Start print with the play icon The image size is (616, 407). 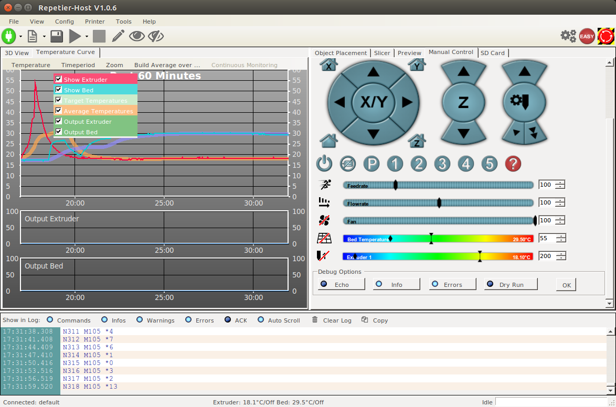coord(75,36)
